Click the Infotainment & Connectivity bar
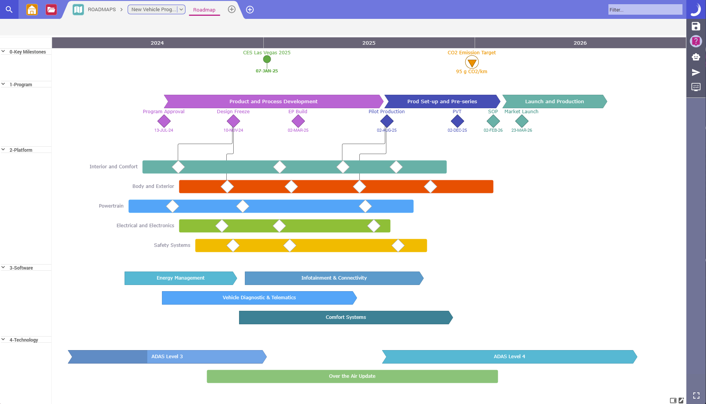Viewport: 706px width, 404px height. [x=334, y=278]
